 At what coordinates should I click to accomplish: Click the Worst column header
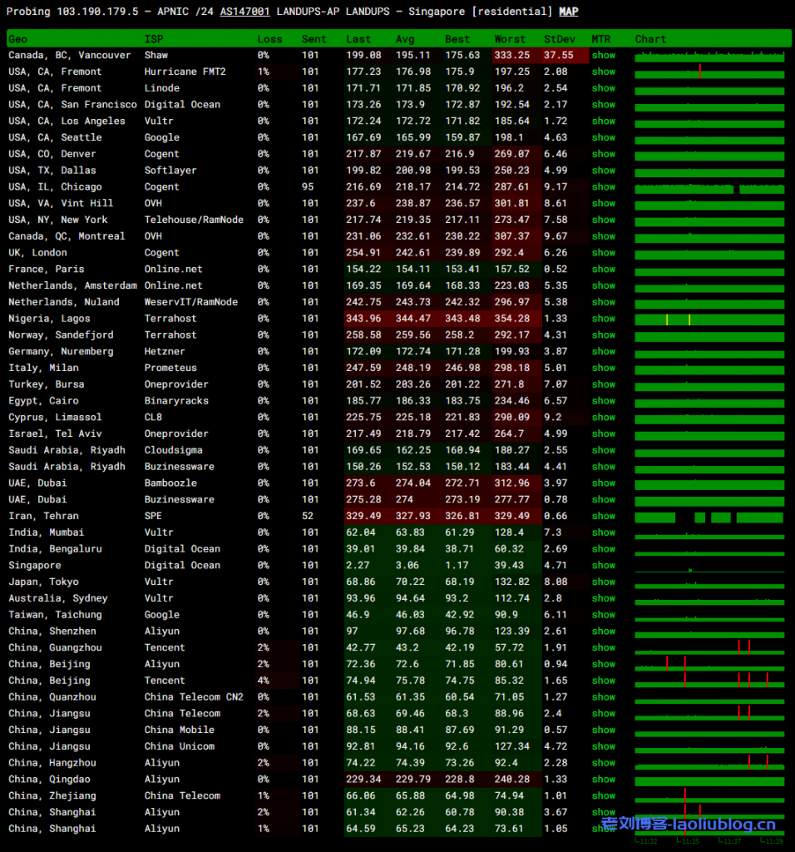coord(510,39)
